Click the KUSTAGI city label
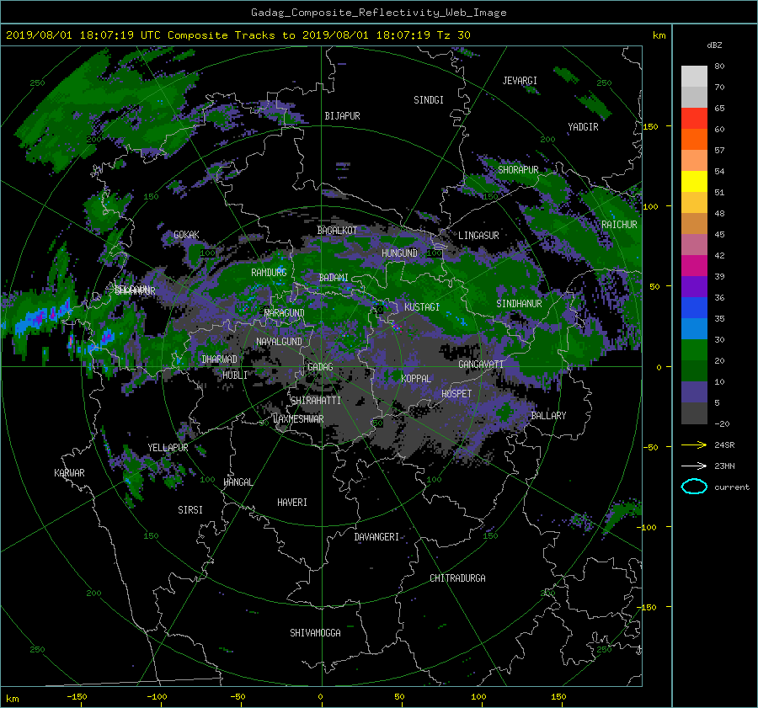 (422, 307)
